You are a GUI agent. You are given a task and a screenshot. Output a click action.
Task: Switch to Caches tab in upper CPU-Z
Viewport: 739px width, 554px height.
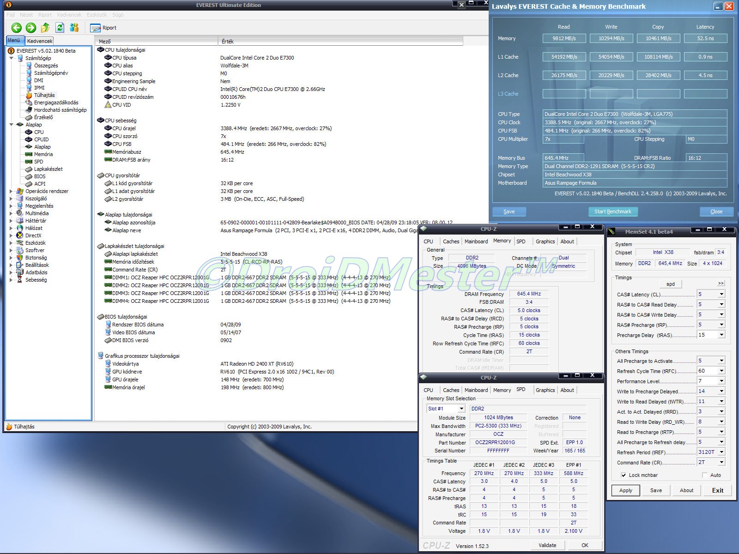coord(451,241)
